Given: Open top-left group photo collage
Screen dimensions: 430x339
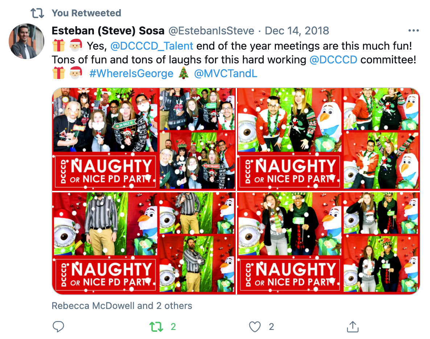Looking at the screenshot, I should (x=144, y=139).
